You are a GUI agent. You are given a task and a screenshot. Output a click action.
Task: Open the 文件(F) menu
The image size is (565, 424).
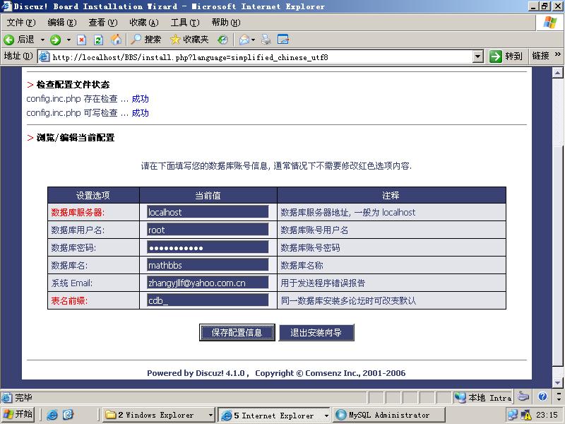[20, 23]
